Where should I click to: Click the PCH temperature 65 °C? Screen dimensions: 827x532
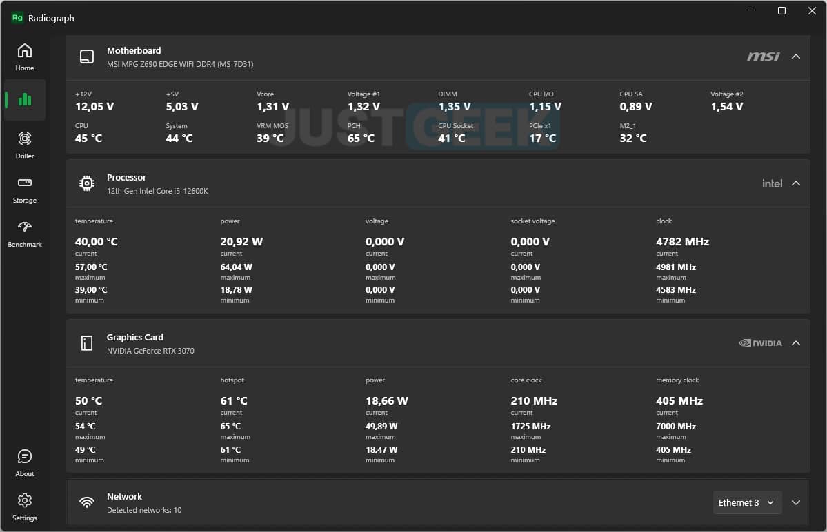point(361,138)
